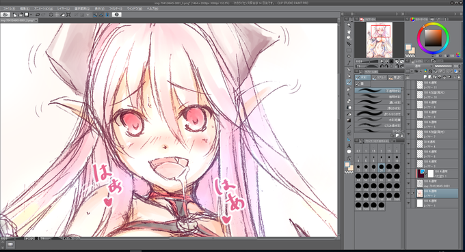Hide レイヤー 7 with its eye icon

pos(408,134)
